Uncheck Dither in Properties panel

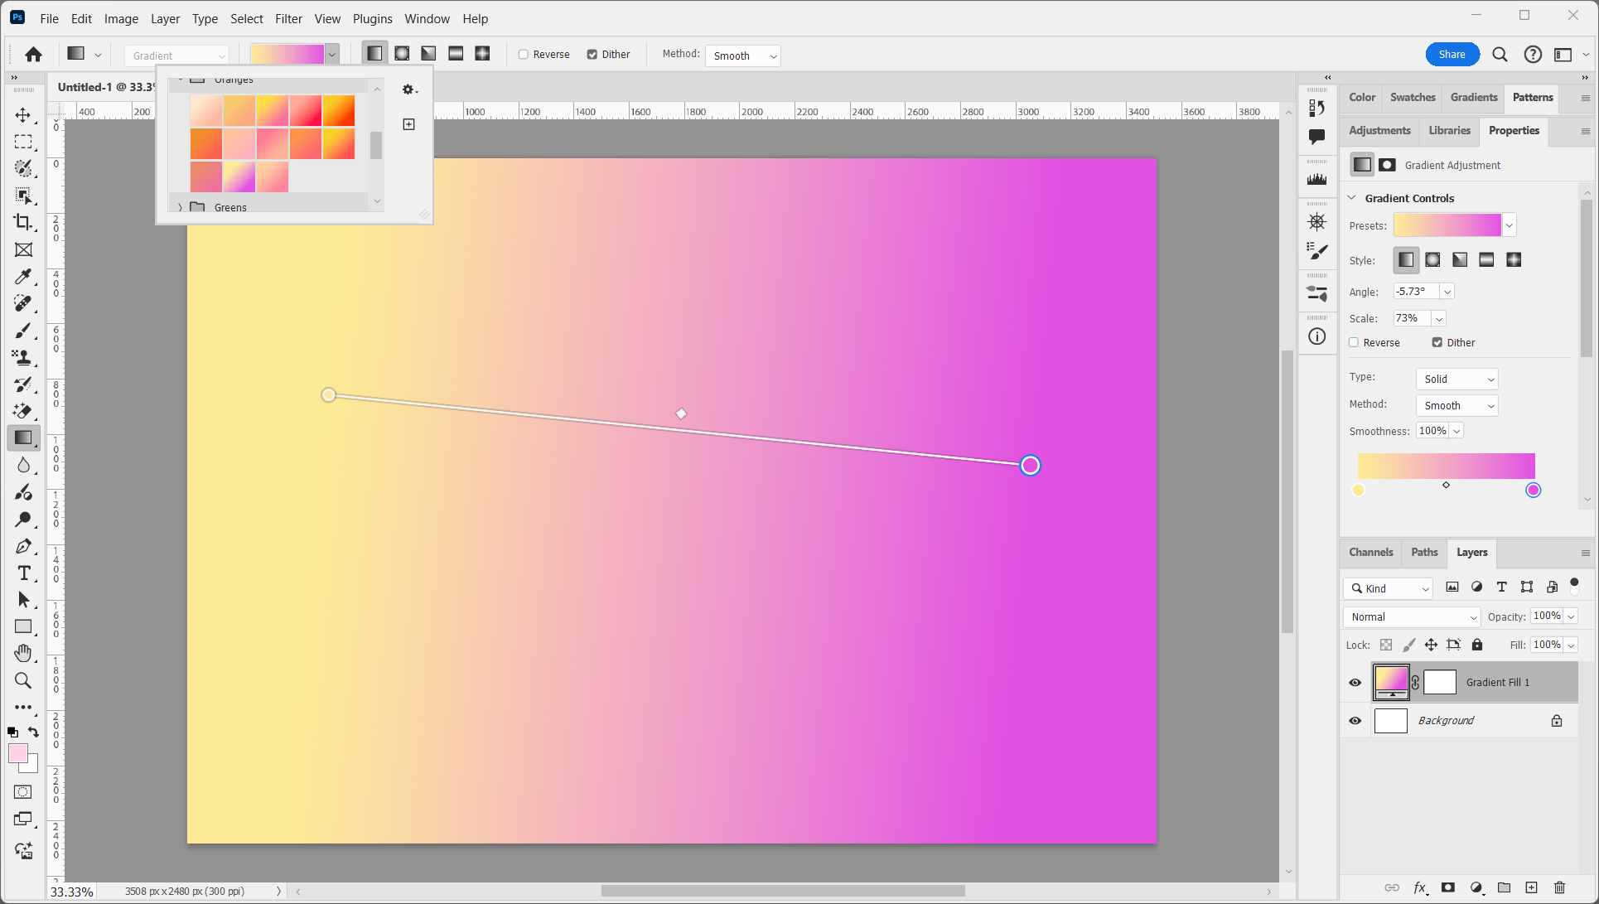pos(1437,342)
